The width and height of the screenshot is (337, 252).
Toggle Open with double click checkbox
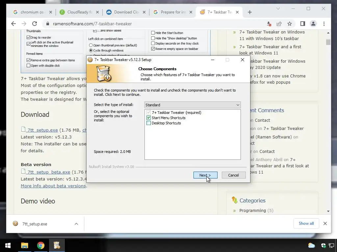28,66
